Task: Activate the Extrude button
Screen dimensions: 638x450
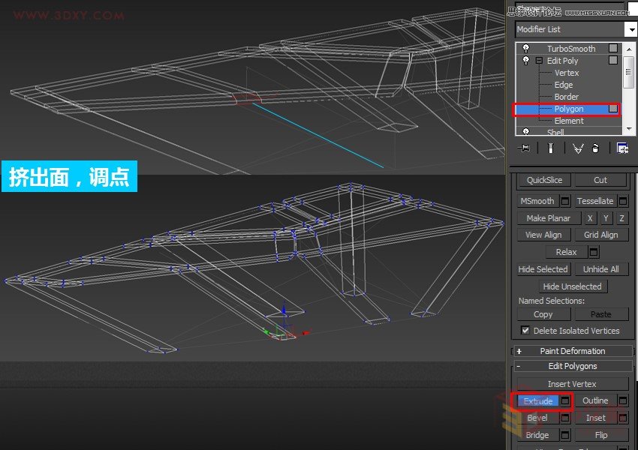Action: tap(537, 400)
